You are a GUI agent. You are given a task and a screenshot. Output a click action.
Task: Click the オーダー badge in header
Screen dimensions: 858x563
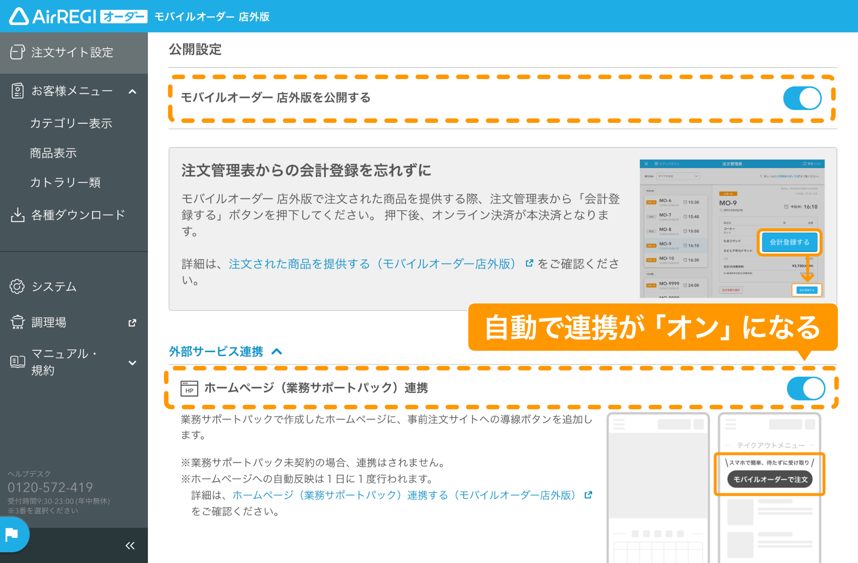pos(123,17)
